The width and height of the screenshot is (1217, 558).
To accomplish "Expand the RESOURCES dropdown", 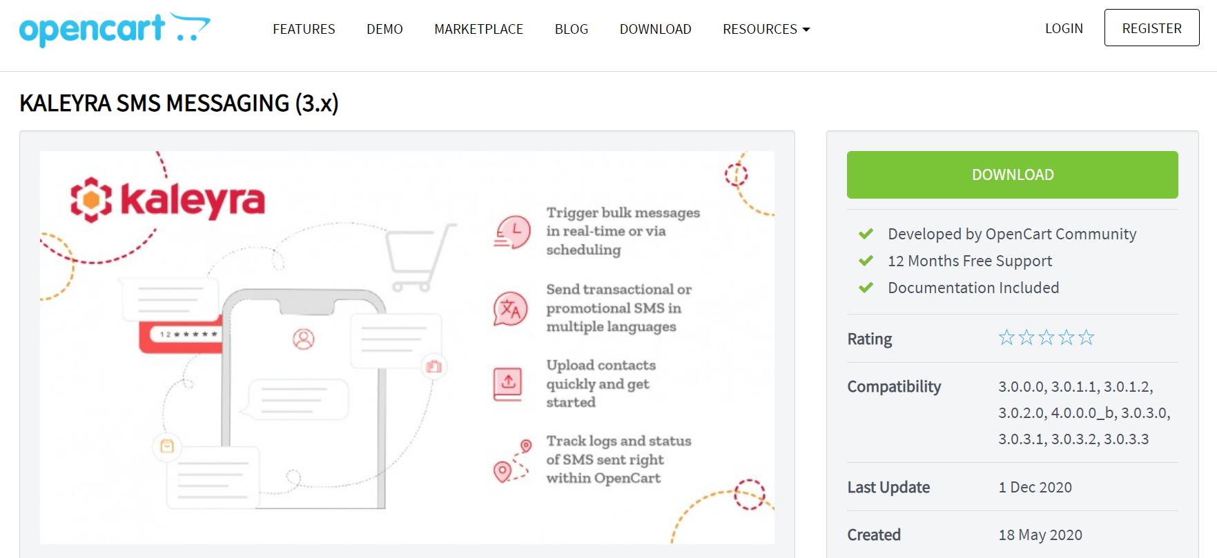I will (x=766, y=29).
